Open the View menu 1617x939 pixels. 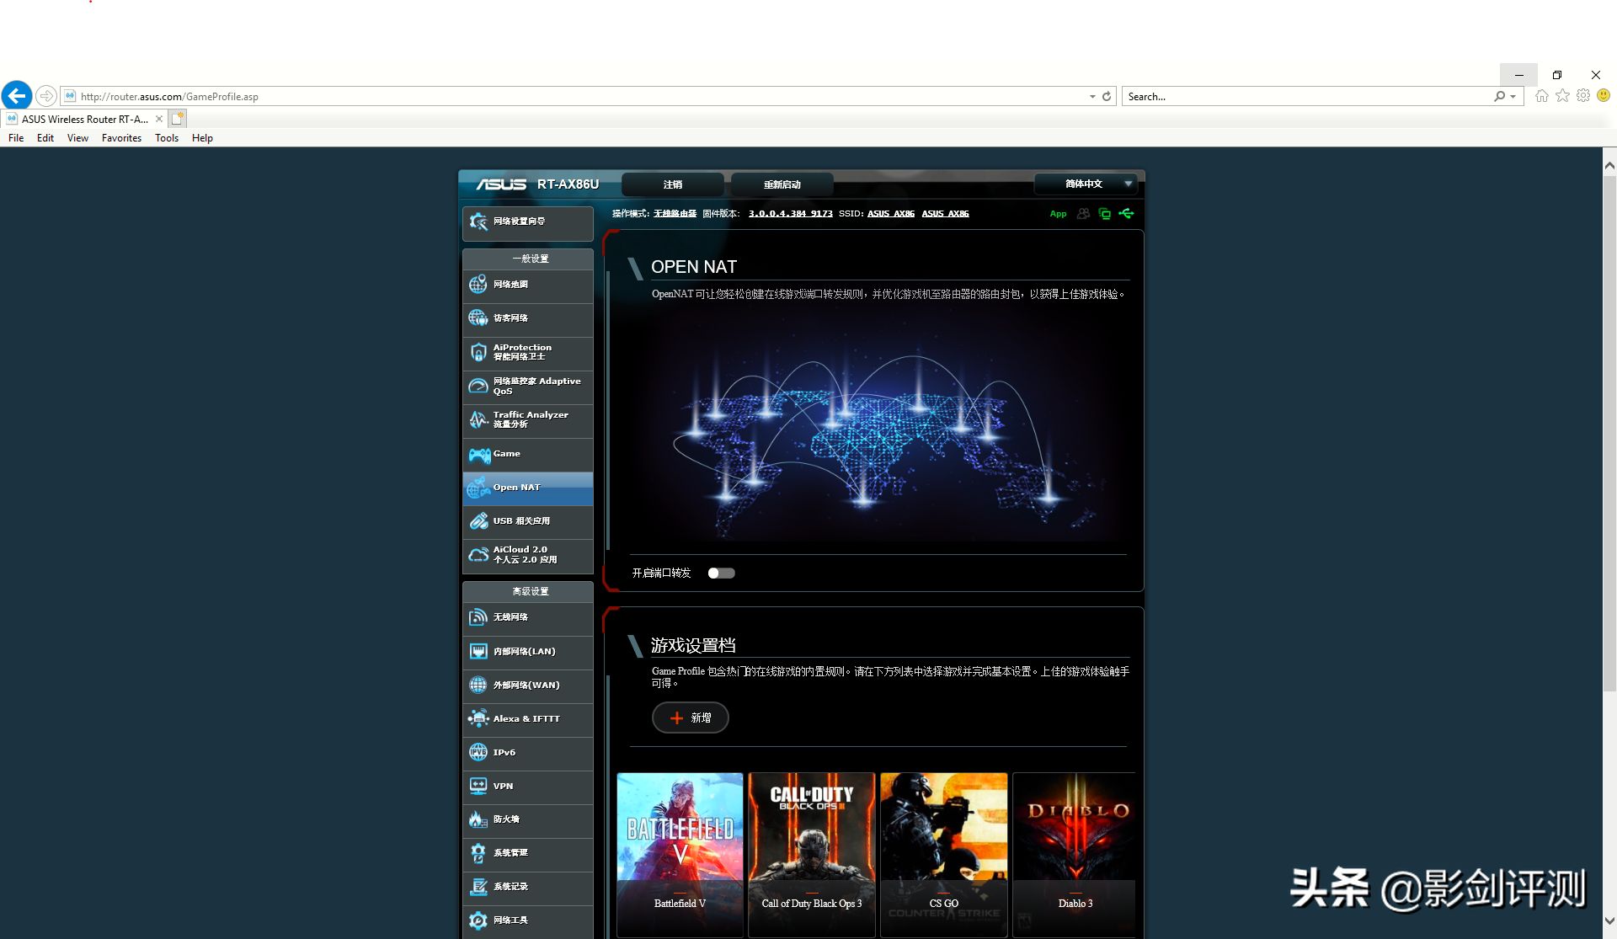pyautogui.click(x=77, y=138)
